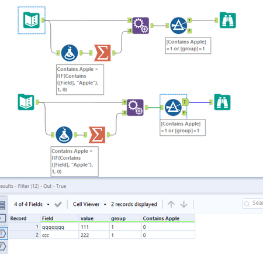
Task: Select the top workflow Filter tool
Action: (x=178, y=26)
